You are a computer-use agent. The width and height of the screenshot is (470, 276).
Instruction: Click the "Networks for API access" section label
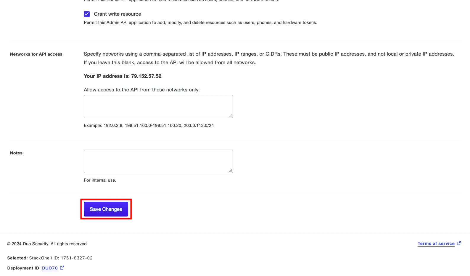pos(36,54)
